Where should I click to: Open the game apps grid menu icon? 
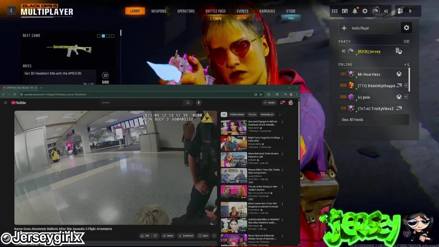(334, 11)
